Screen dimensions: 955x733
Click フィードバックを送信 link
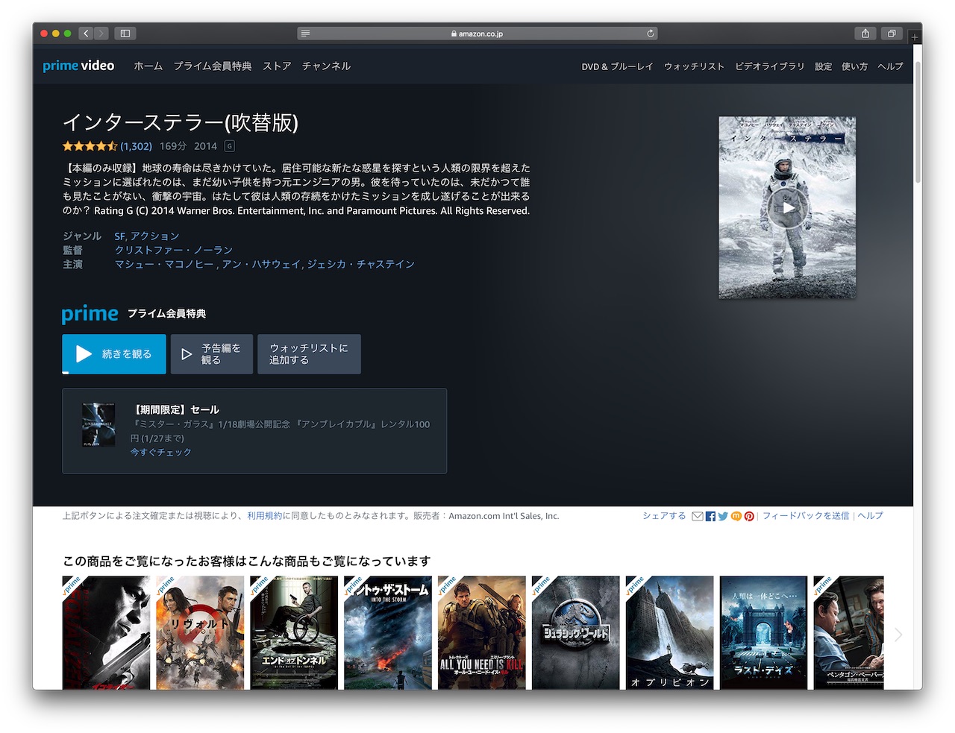tap(806, 516)
